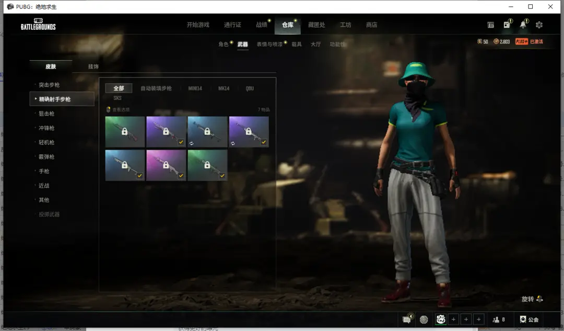Select the top-row green locked skin thumbnail
The width and height of the screenshot is (564, 331).
pyautogui.click(x=125, y=131)
